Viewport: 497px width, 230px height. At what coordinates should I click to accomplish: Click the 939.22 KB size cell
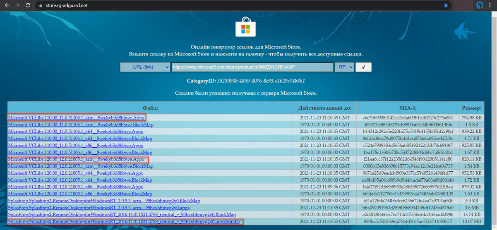coord(472,132)
